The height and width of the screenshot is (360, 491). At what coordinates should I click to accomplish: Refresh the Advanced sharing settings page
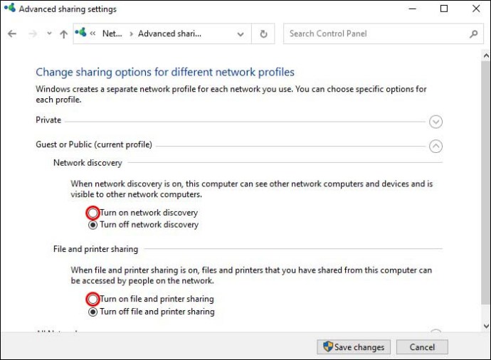click(x=264, y=34)
